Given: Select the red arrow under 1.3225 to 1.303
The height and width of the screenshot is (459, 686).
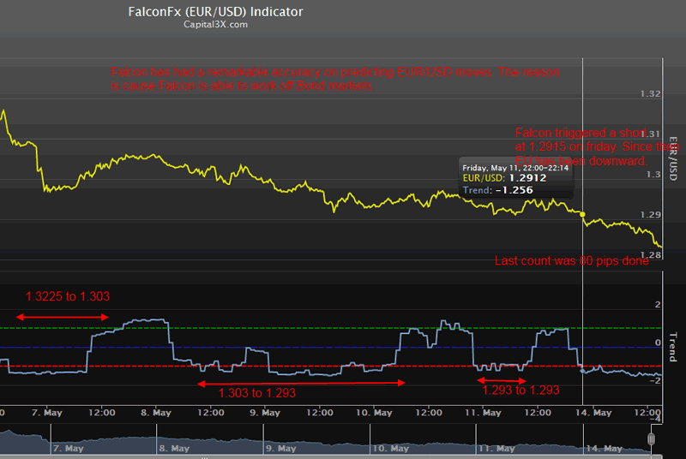Looking at the screenshot, I should [63, 318].
